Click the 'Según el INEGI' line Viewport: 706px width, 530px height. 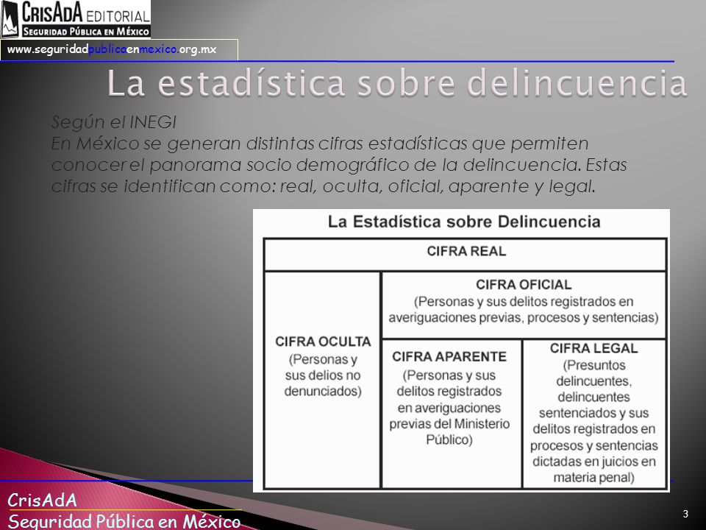pos(113,122)
